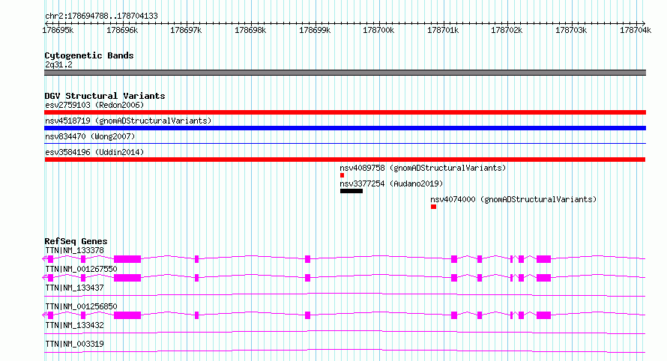
Task: Click the widest exon block of TTN|NM_001267550
Action: [127, 278]
